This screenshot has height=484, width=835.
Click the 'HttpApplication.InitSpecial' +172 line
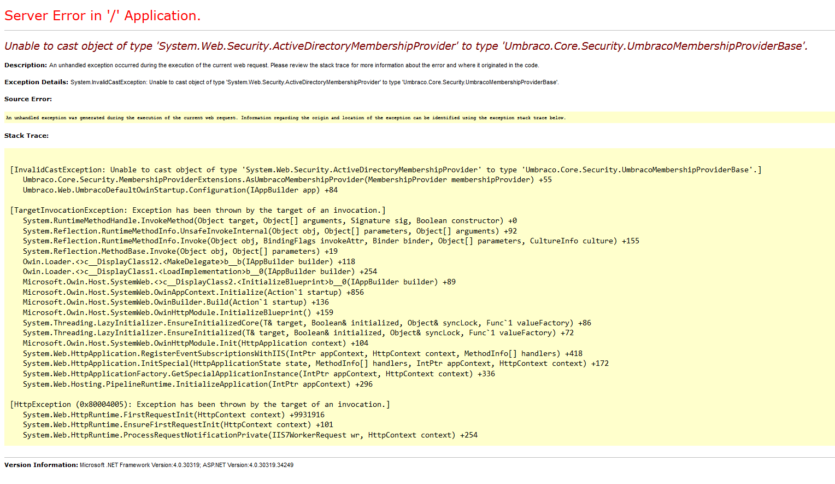click(316, 364)
